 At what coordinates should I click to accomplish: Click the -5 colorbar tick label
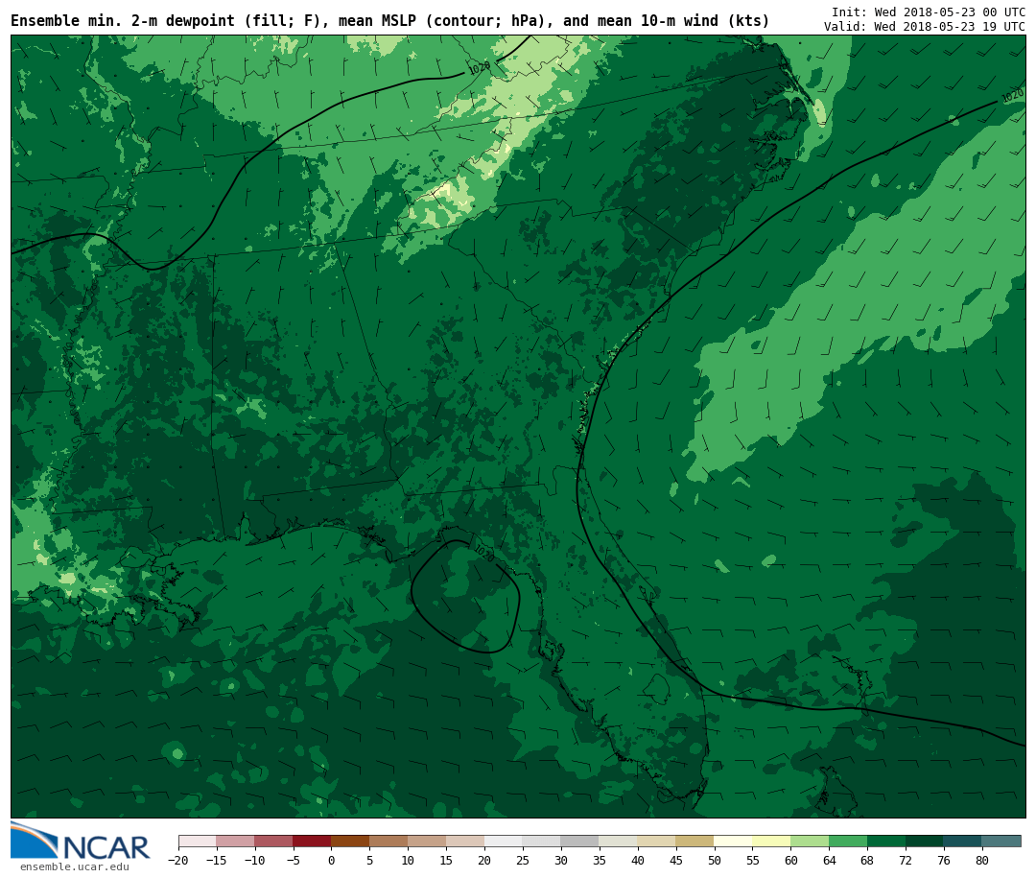tap(293, 860)
